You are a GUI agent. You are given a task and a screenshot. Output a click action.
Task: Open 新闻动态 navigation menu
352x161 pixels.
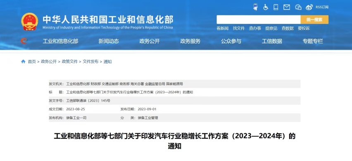[109, 41]
